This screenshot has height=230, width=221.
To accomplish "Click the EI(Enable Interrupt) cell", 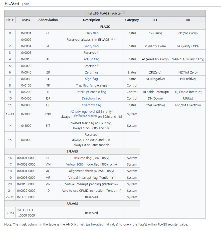I will tap(155, 92).
